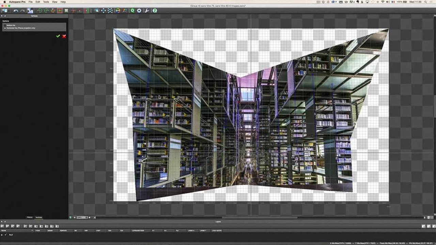
Task: Expand the layer row disclosure triangle
Action: (x=2, y=235)
